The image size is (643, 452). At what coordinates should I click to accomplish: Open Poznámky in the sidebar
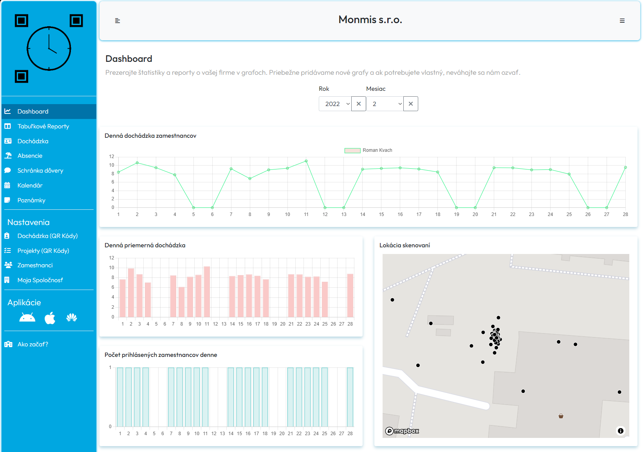click(49, 200)
